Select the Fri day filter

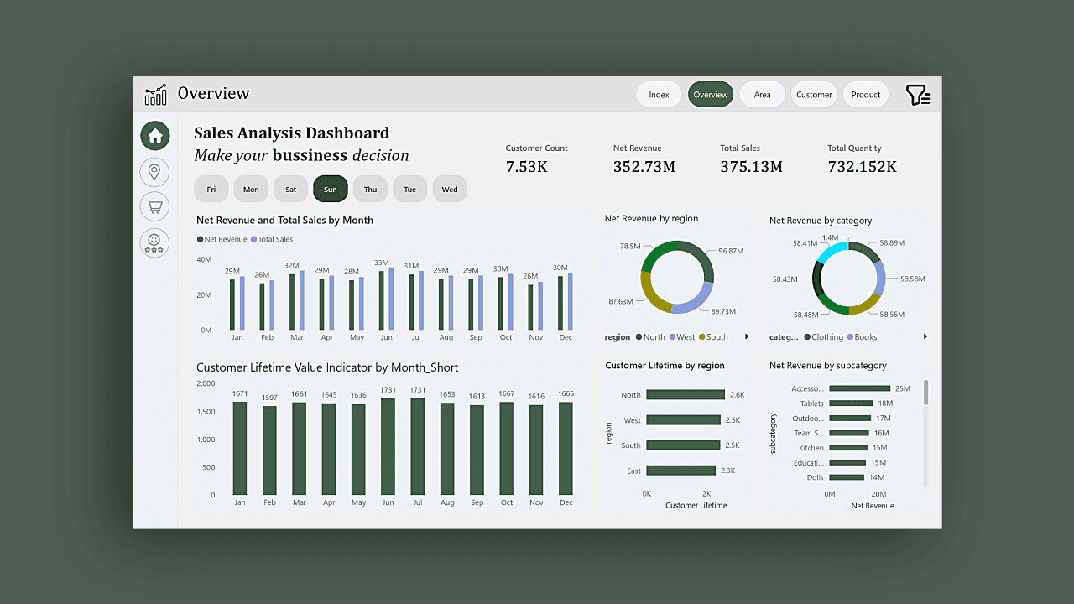(x=211, y=189)
